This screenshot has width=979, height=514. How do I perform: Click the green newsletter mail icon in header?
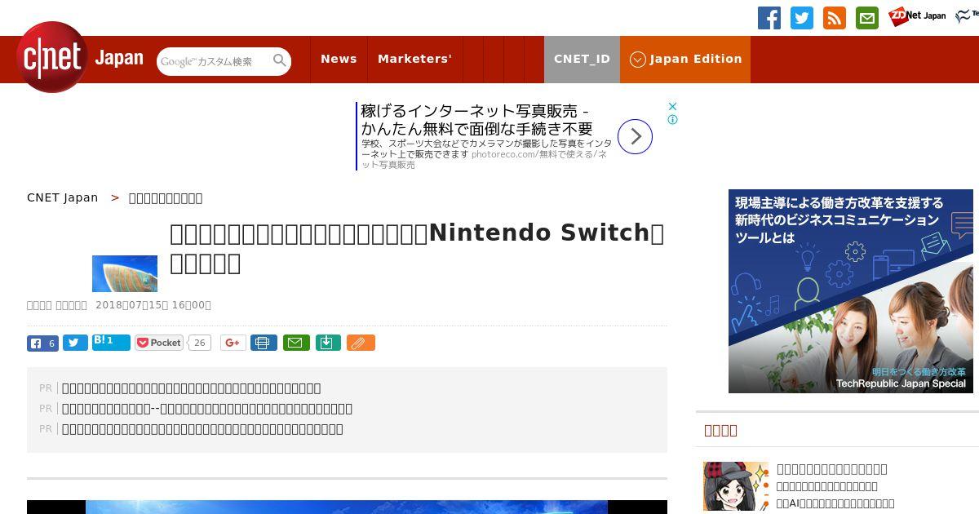(x=867, y=18)
